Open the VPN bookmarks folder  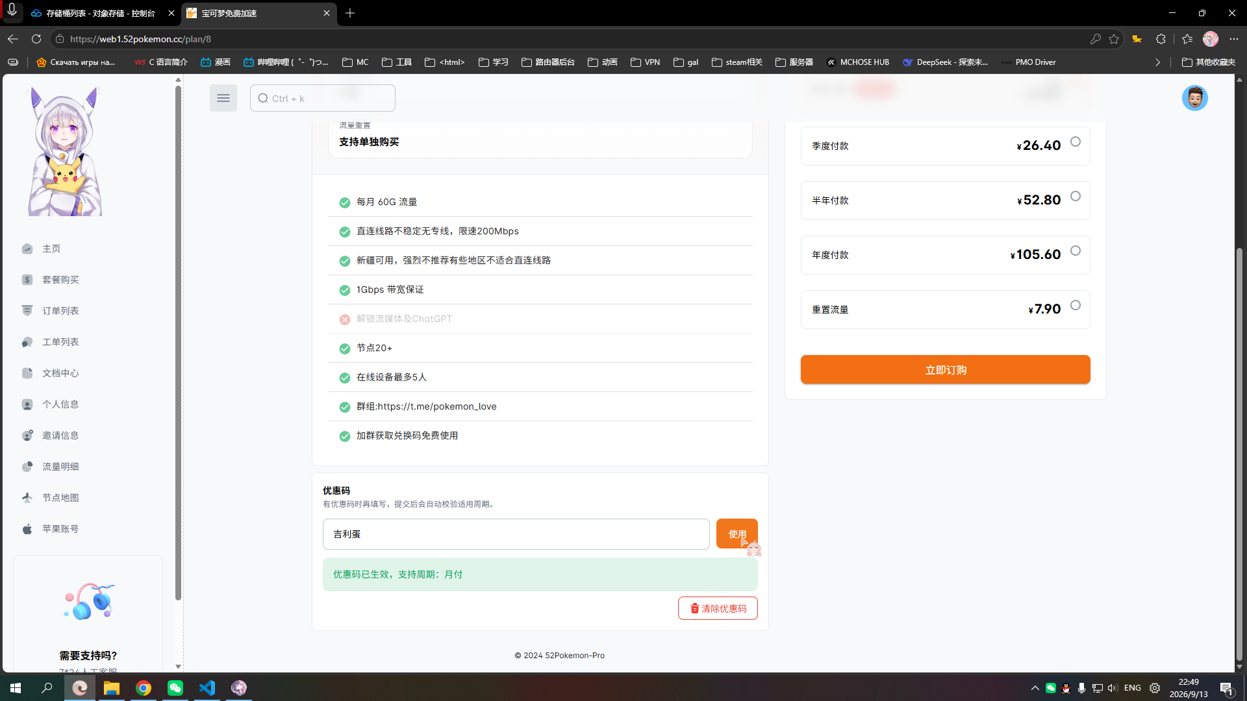tap(645, 62)
